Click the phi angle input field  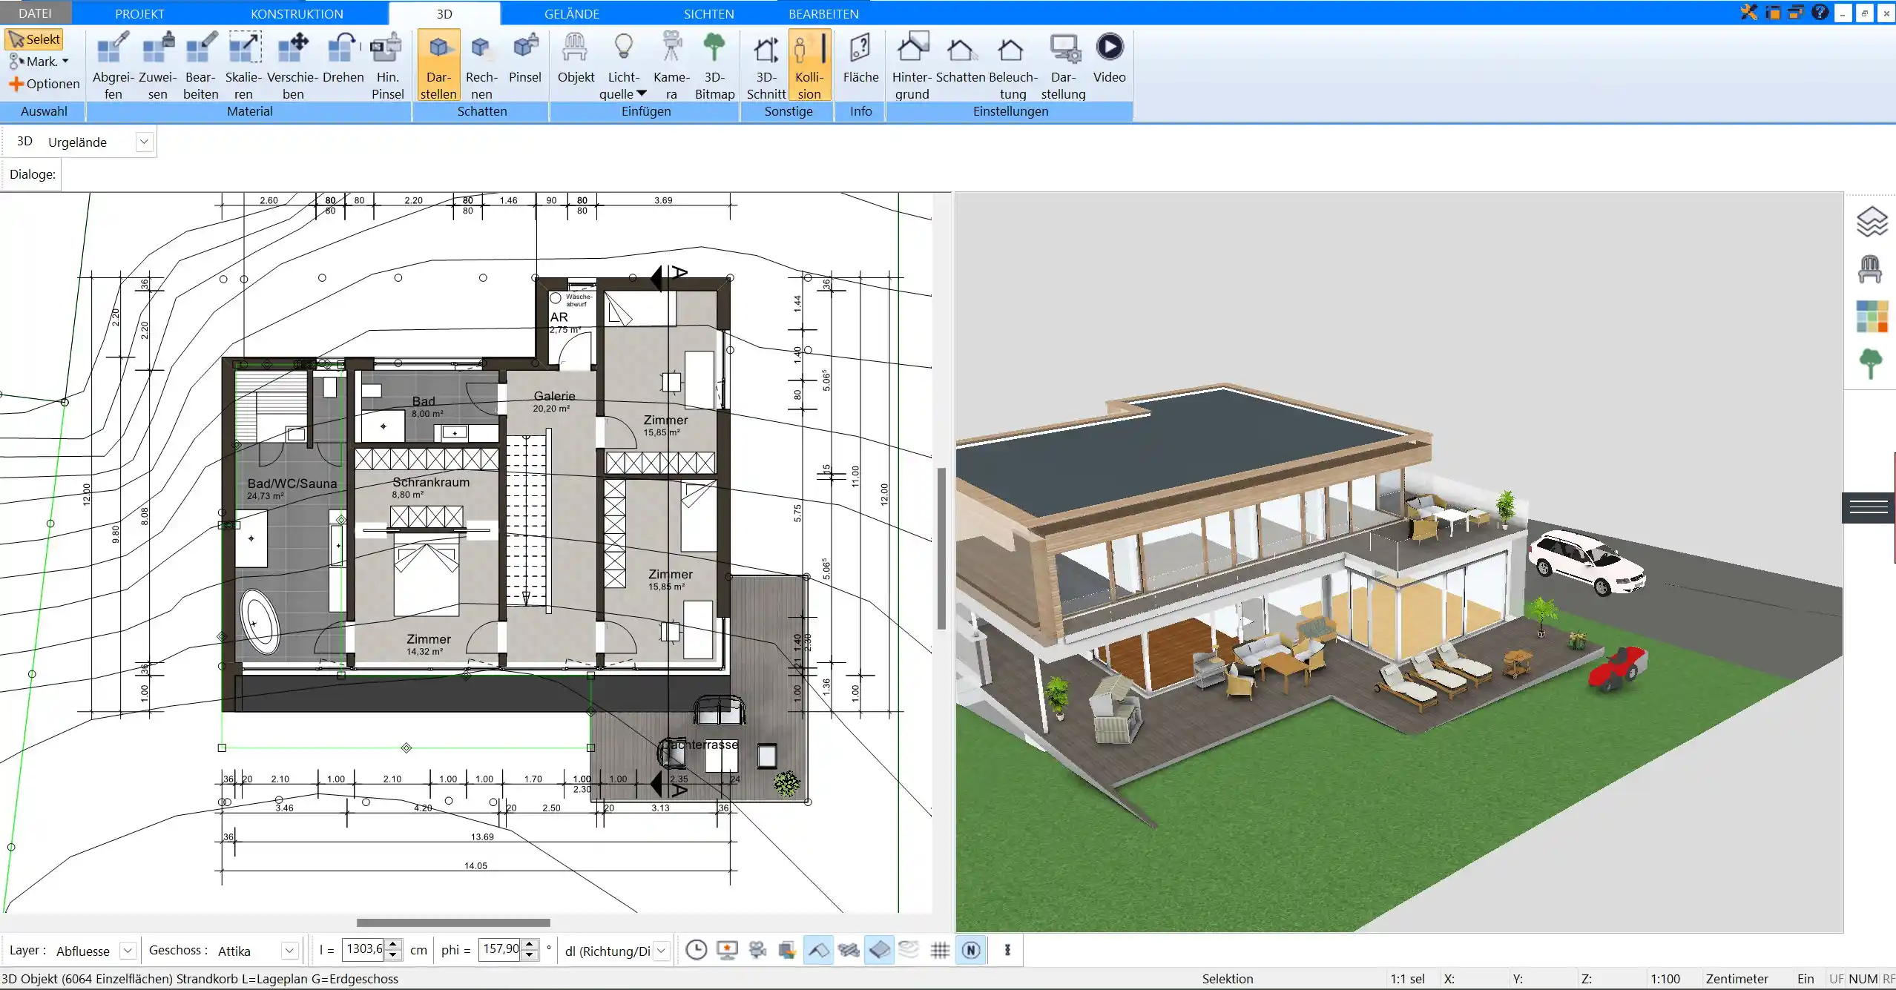pyautogui.click(x=501, y=949)
